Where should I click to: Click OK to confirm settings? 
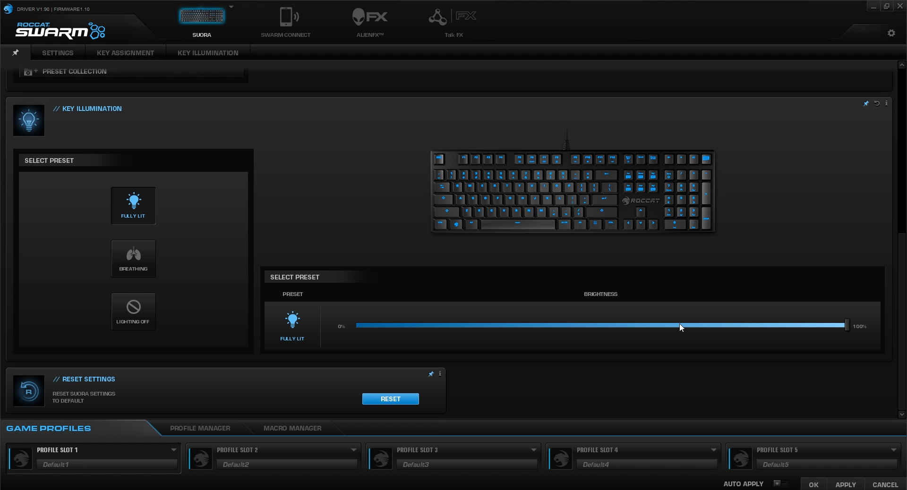[813, 484]
